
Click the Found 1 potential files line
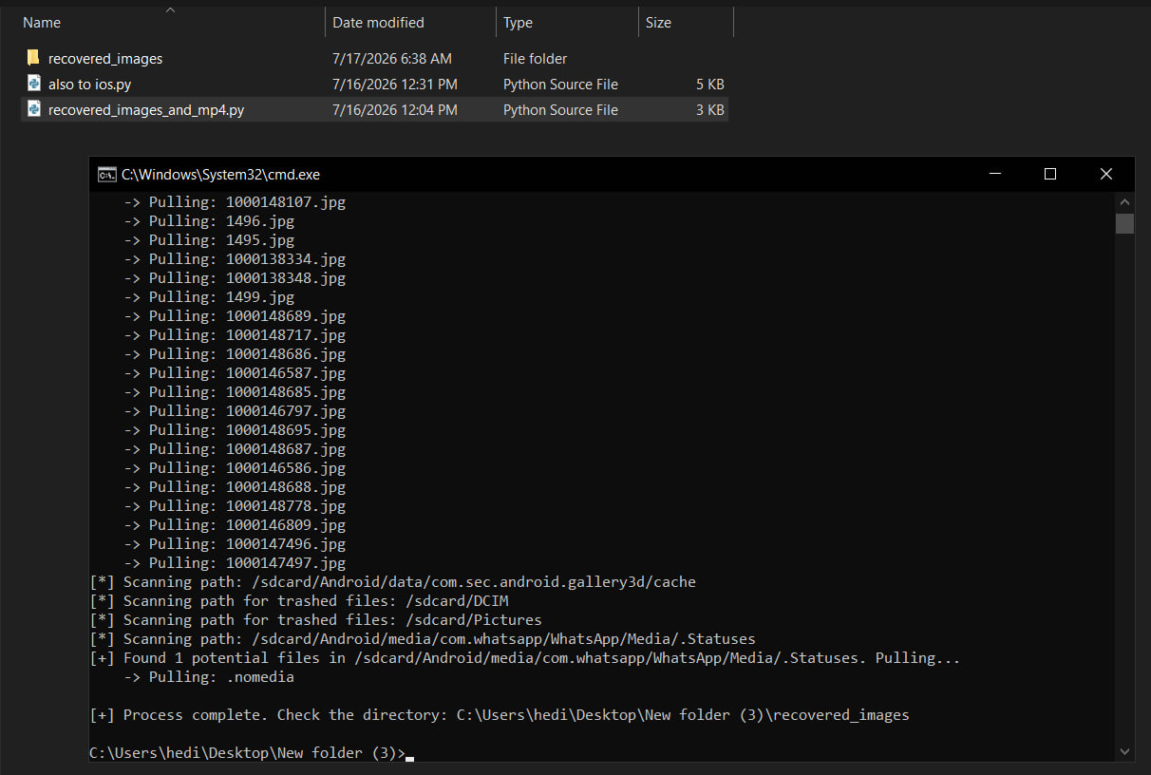[525, 658]
